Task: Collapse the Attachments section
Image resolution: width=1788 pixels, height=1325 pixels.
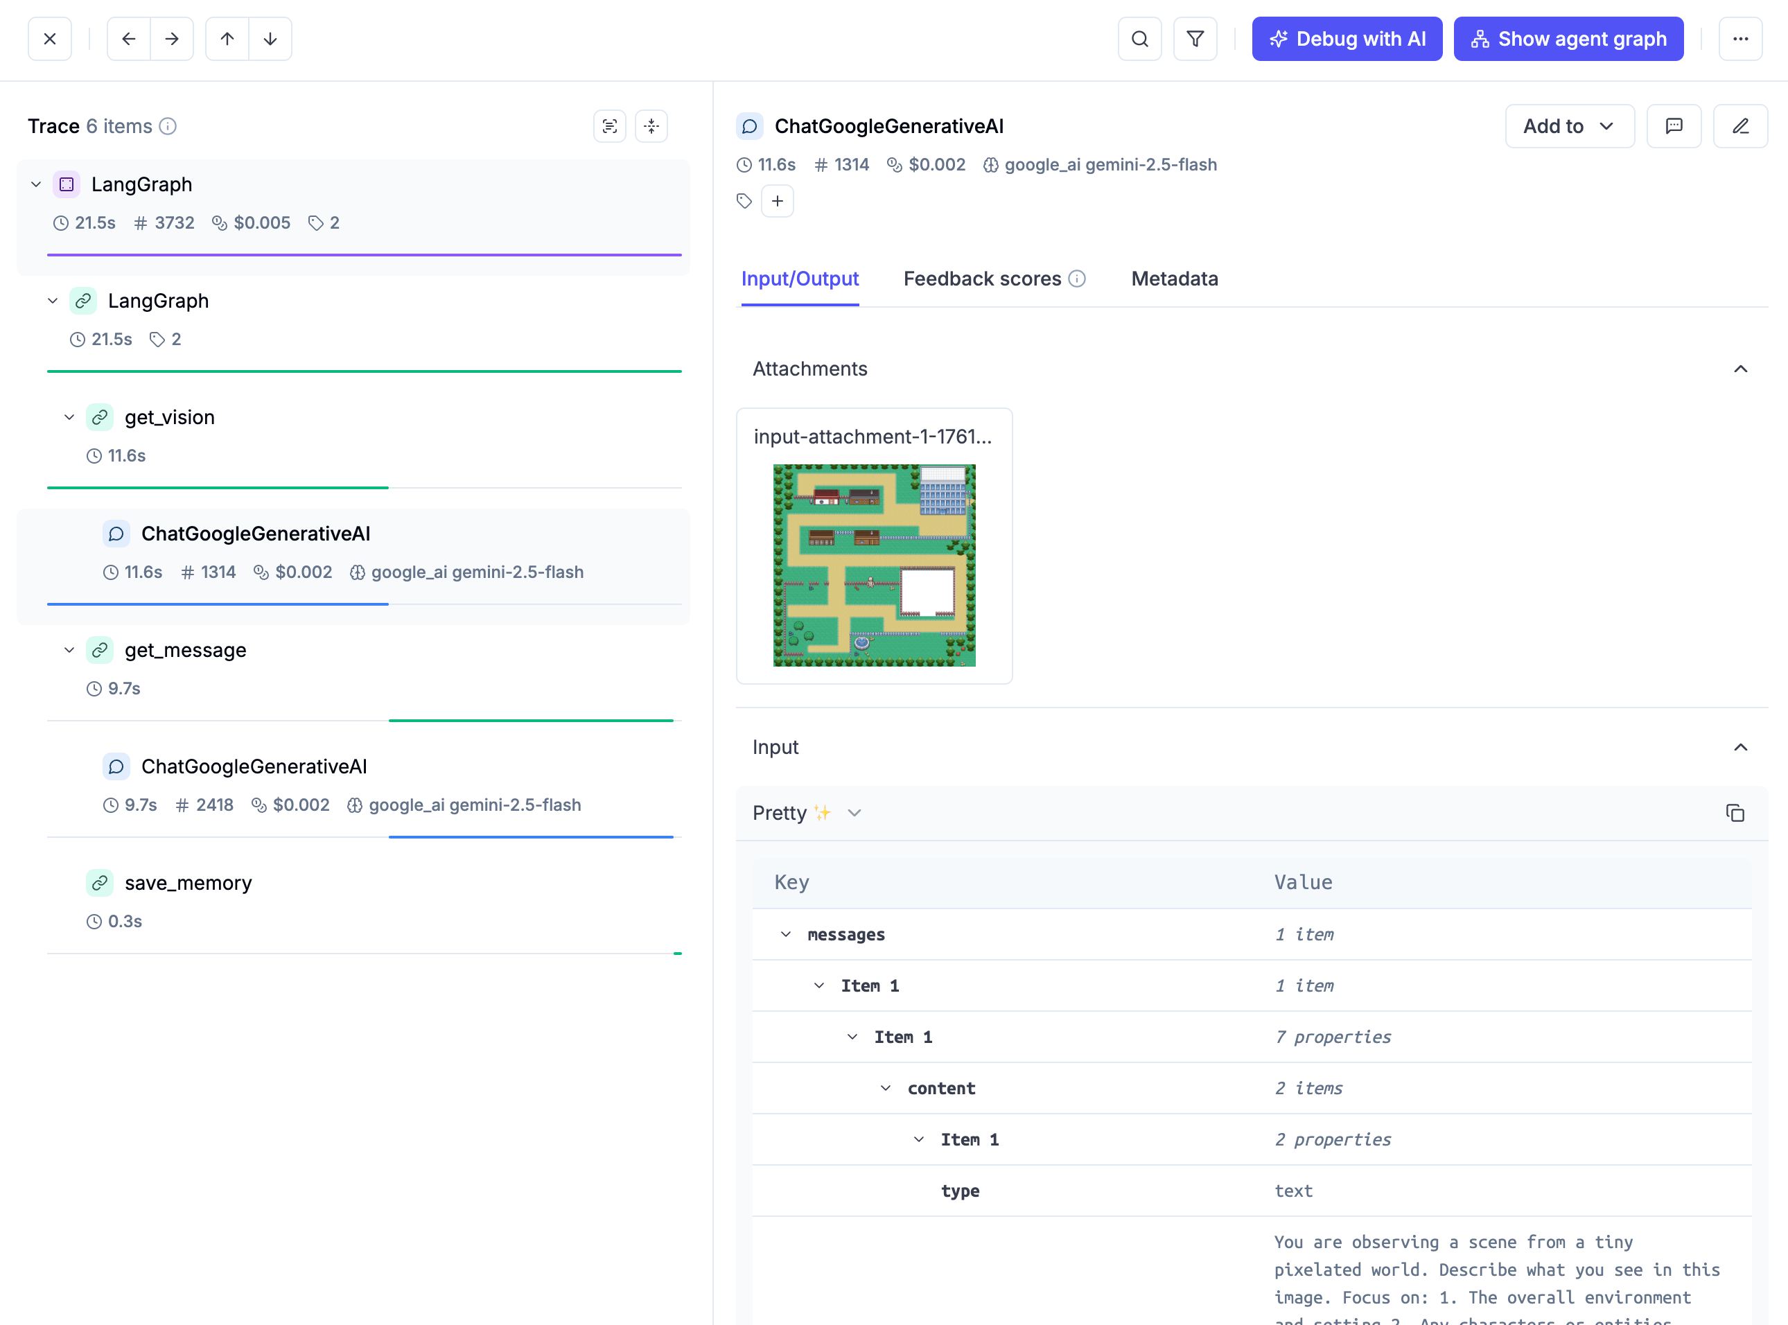Action: tap(1740, 369)
